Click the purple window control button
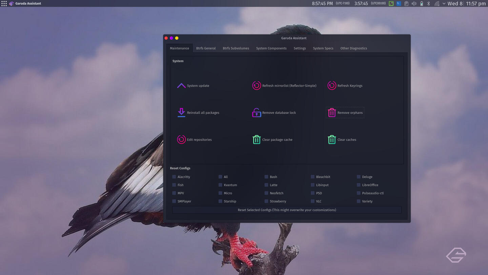 click(171, 38)
